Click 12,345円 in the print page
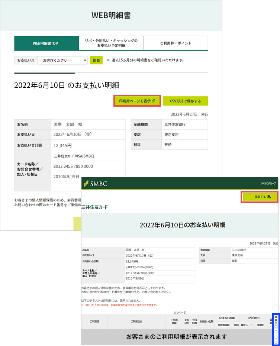This screenshot has height=346, width=280. click(132, 262)
